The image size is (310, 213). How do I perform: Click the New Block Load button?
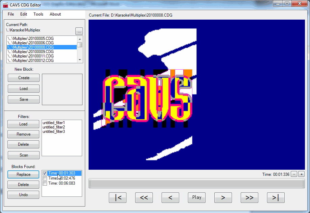tap(24, 89)
